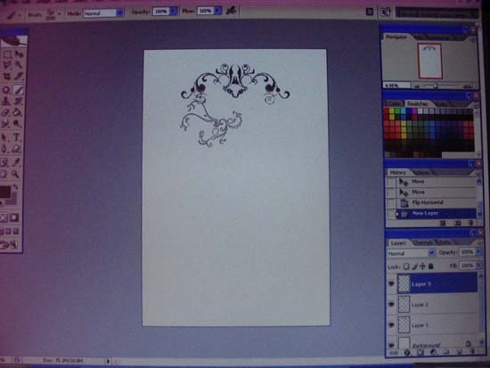
Task: Activate the Eraser tool
Action: point(5,112)
